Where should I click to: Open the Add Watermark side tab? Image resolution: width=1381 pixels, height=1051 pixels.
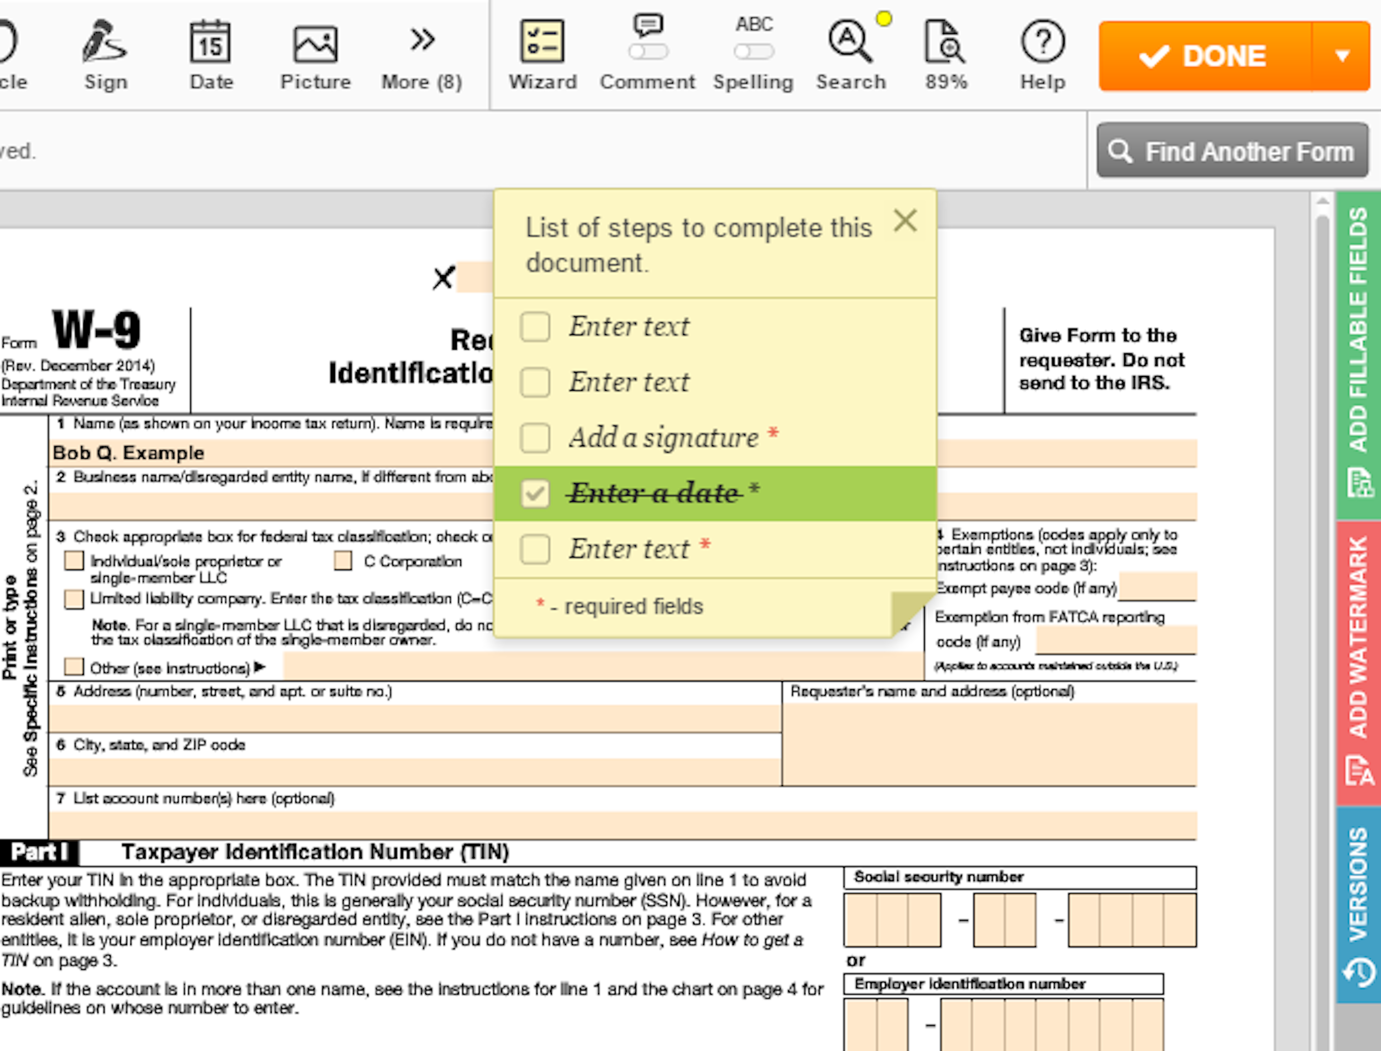click(x=1358, y=662)
